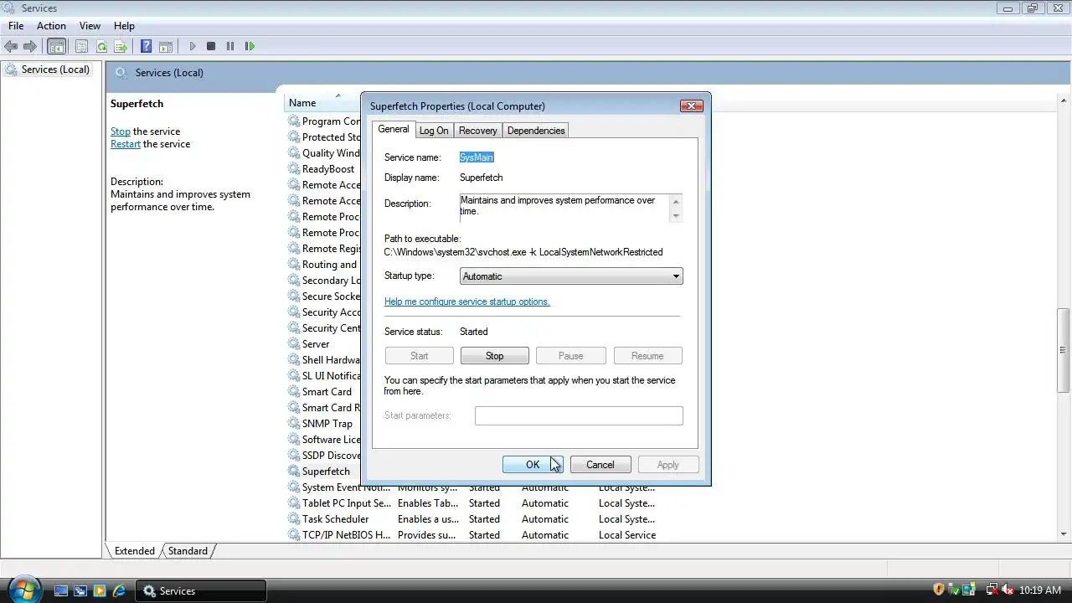1072x603 pixels.
Task: Toggle the Show/Hide Action Pane toolbar icon
Action: (166, 46)
